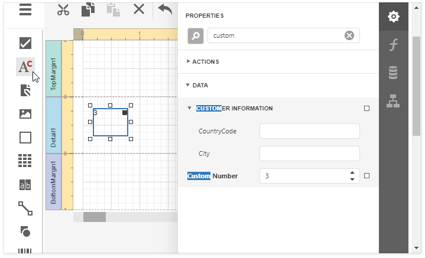Select the TopMargin1 band
The height and width of the screenshot is (258, 425).
click(53, 68)
